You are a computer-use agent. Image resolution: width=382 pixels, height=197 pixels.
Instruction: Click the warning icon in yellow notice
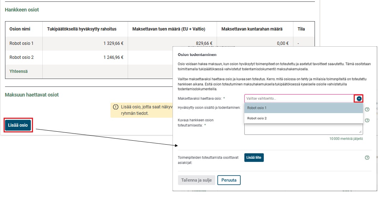click(115, 107)
